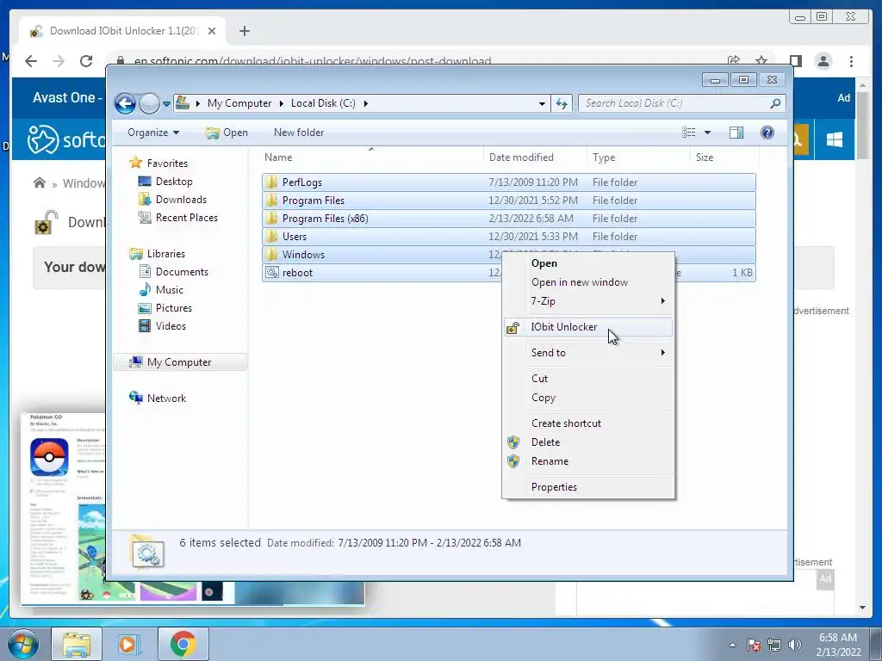Change your view icon in toolbar
The image size is (882, 661).
(688, 133)
